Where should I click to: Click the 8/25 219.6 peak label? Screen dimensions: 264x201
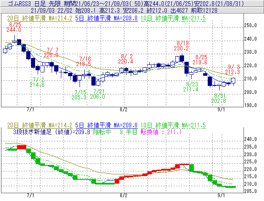click(x=200, y=60)
